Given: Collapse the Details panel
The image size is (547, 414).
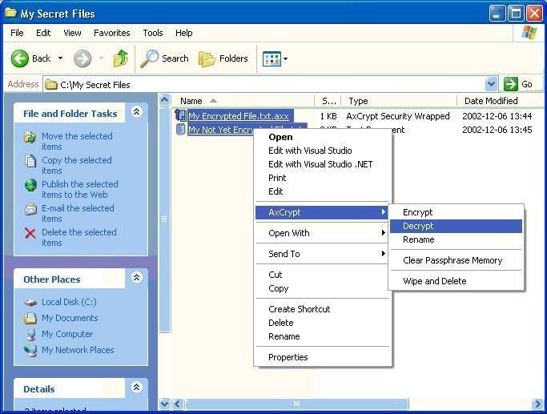Looking at the screenshot, I should pyautogui.click(x=136, y=388).
